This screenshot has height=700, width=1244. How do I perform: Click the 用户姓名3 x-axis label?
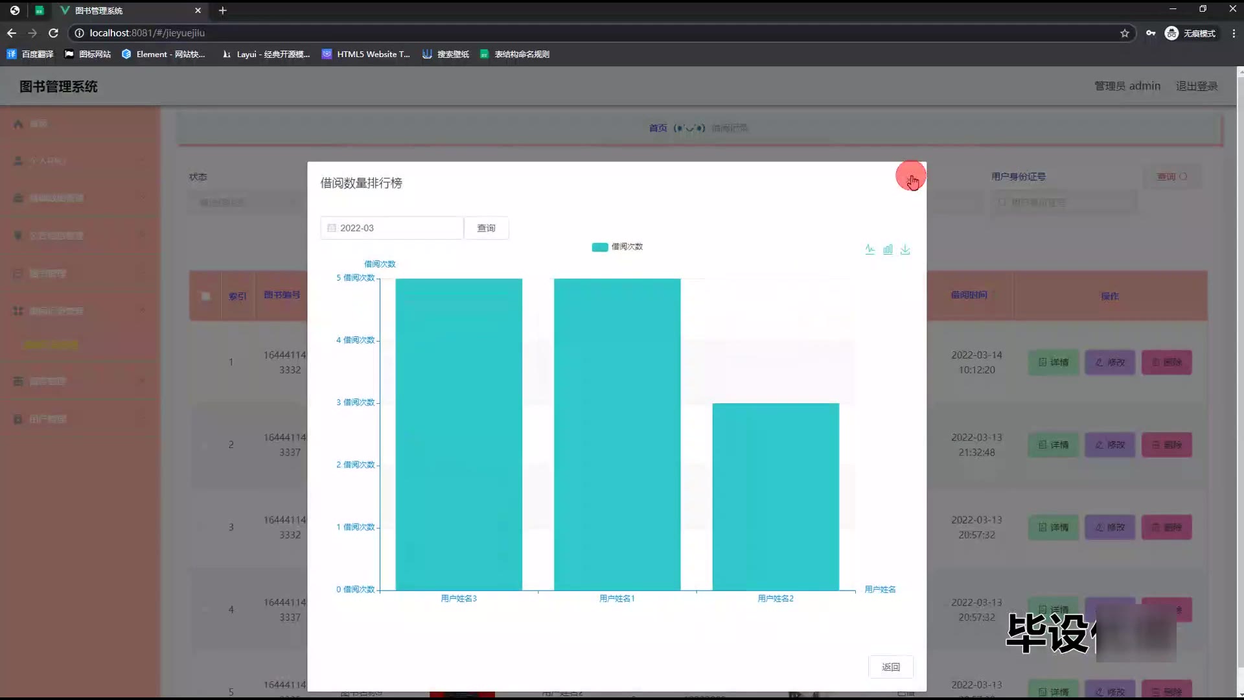[459, 598]
